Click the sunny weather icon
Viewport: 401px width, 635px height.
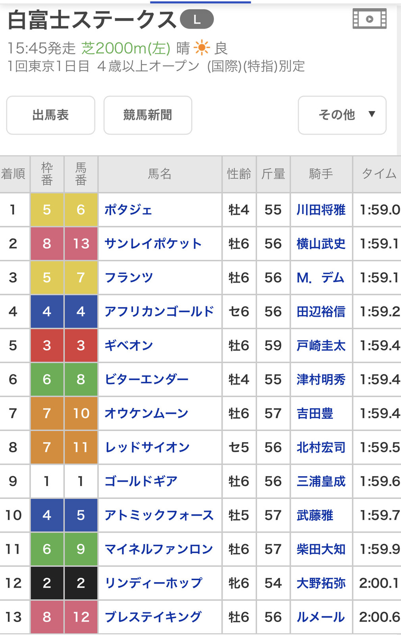coord(201,48)
